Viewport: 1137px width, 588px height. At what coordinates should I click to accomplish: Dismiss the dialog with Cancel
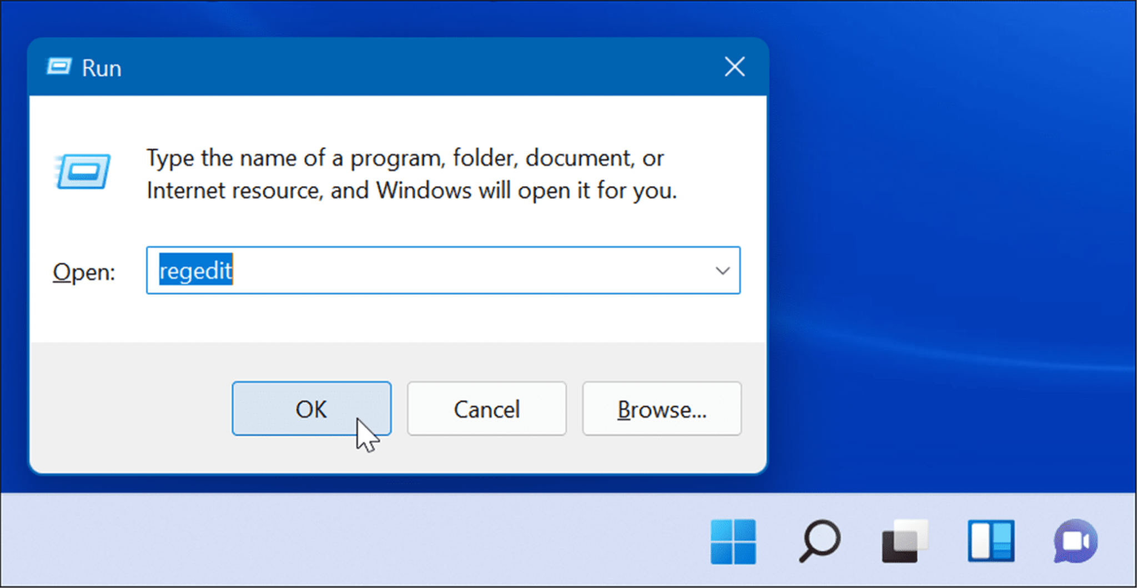click(486, 409)
